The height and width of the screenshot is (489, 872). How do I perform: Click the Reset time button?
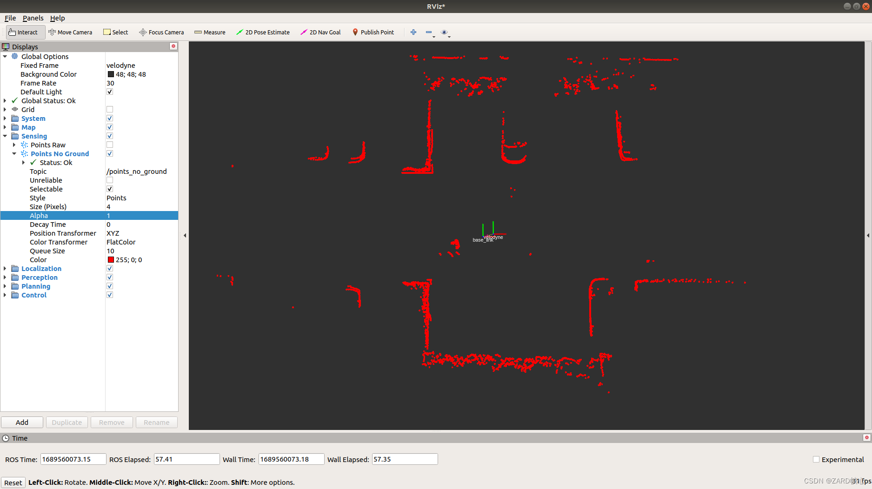coord(13,482)
